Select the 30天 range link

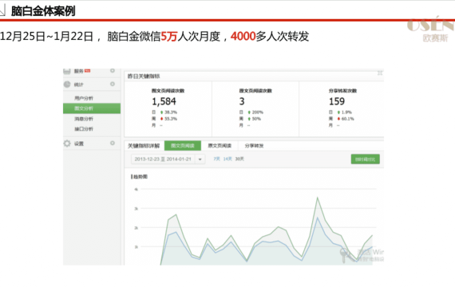tap(239, 159)
